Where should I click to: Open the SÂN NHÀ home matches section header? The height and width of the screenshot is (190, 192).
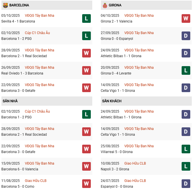point(10,101)
